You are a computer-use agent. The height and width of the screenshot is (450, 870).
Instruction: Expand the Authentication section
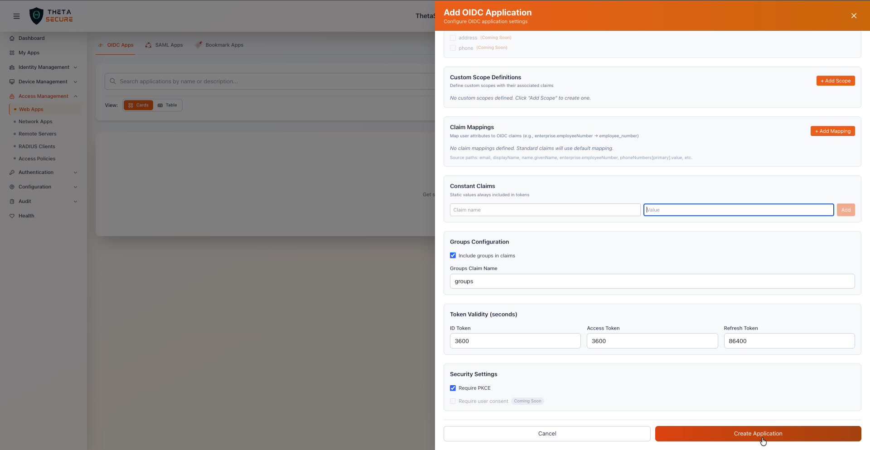(75, 172)
